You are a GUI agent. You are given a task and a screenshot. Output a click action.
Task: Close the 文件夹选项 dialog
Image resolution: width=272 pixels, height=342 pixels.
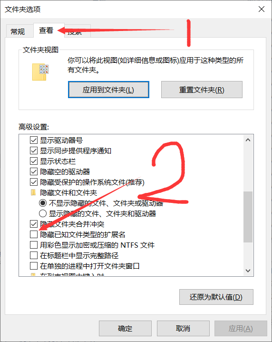tap(262, 9)
